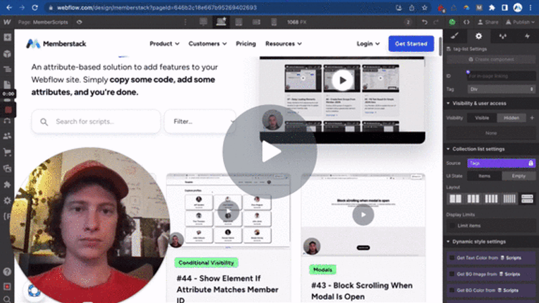The image size is (539, 303).
Task: Open the Pages panel
Action: pos(7,85)
